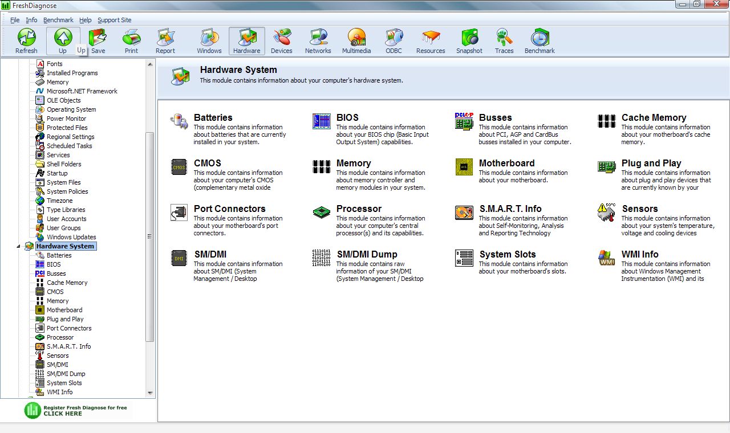Open the Multimedia category
This screenshot has width=730, height=433.
pyautogui.click(x=356, y=41)
